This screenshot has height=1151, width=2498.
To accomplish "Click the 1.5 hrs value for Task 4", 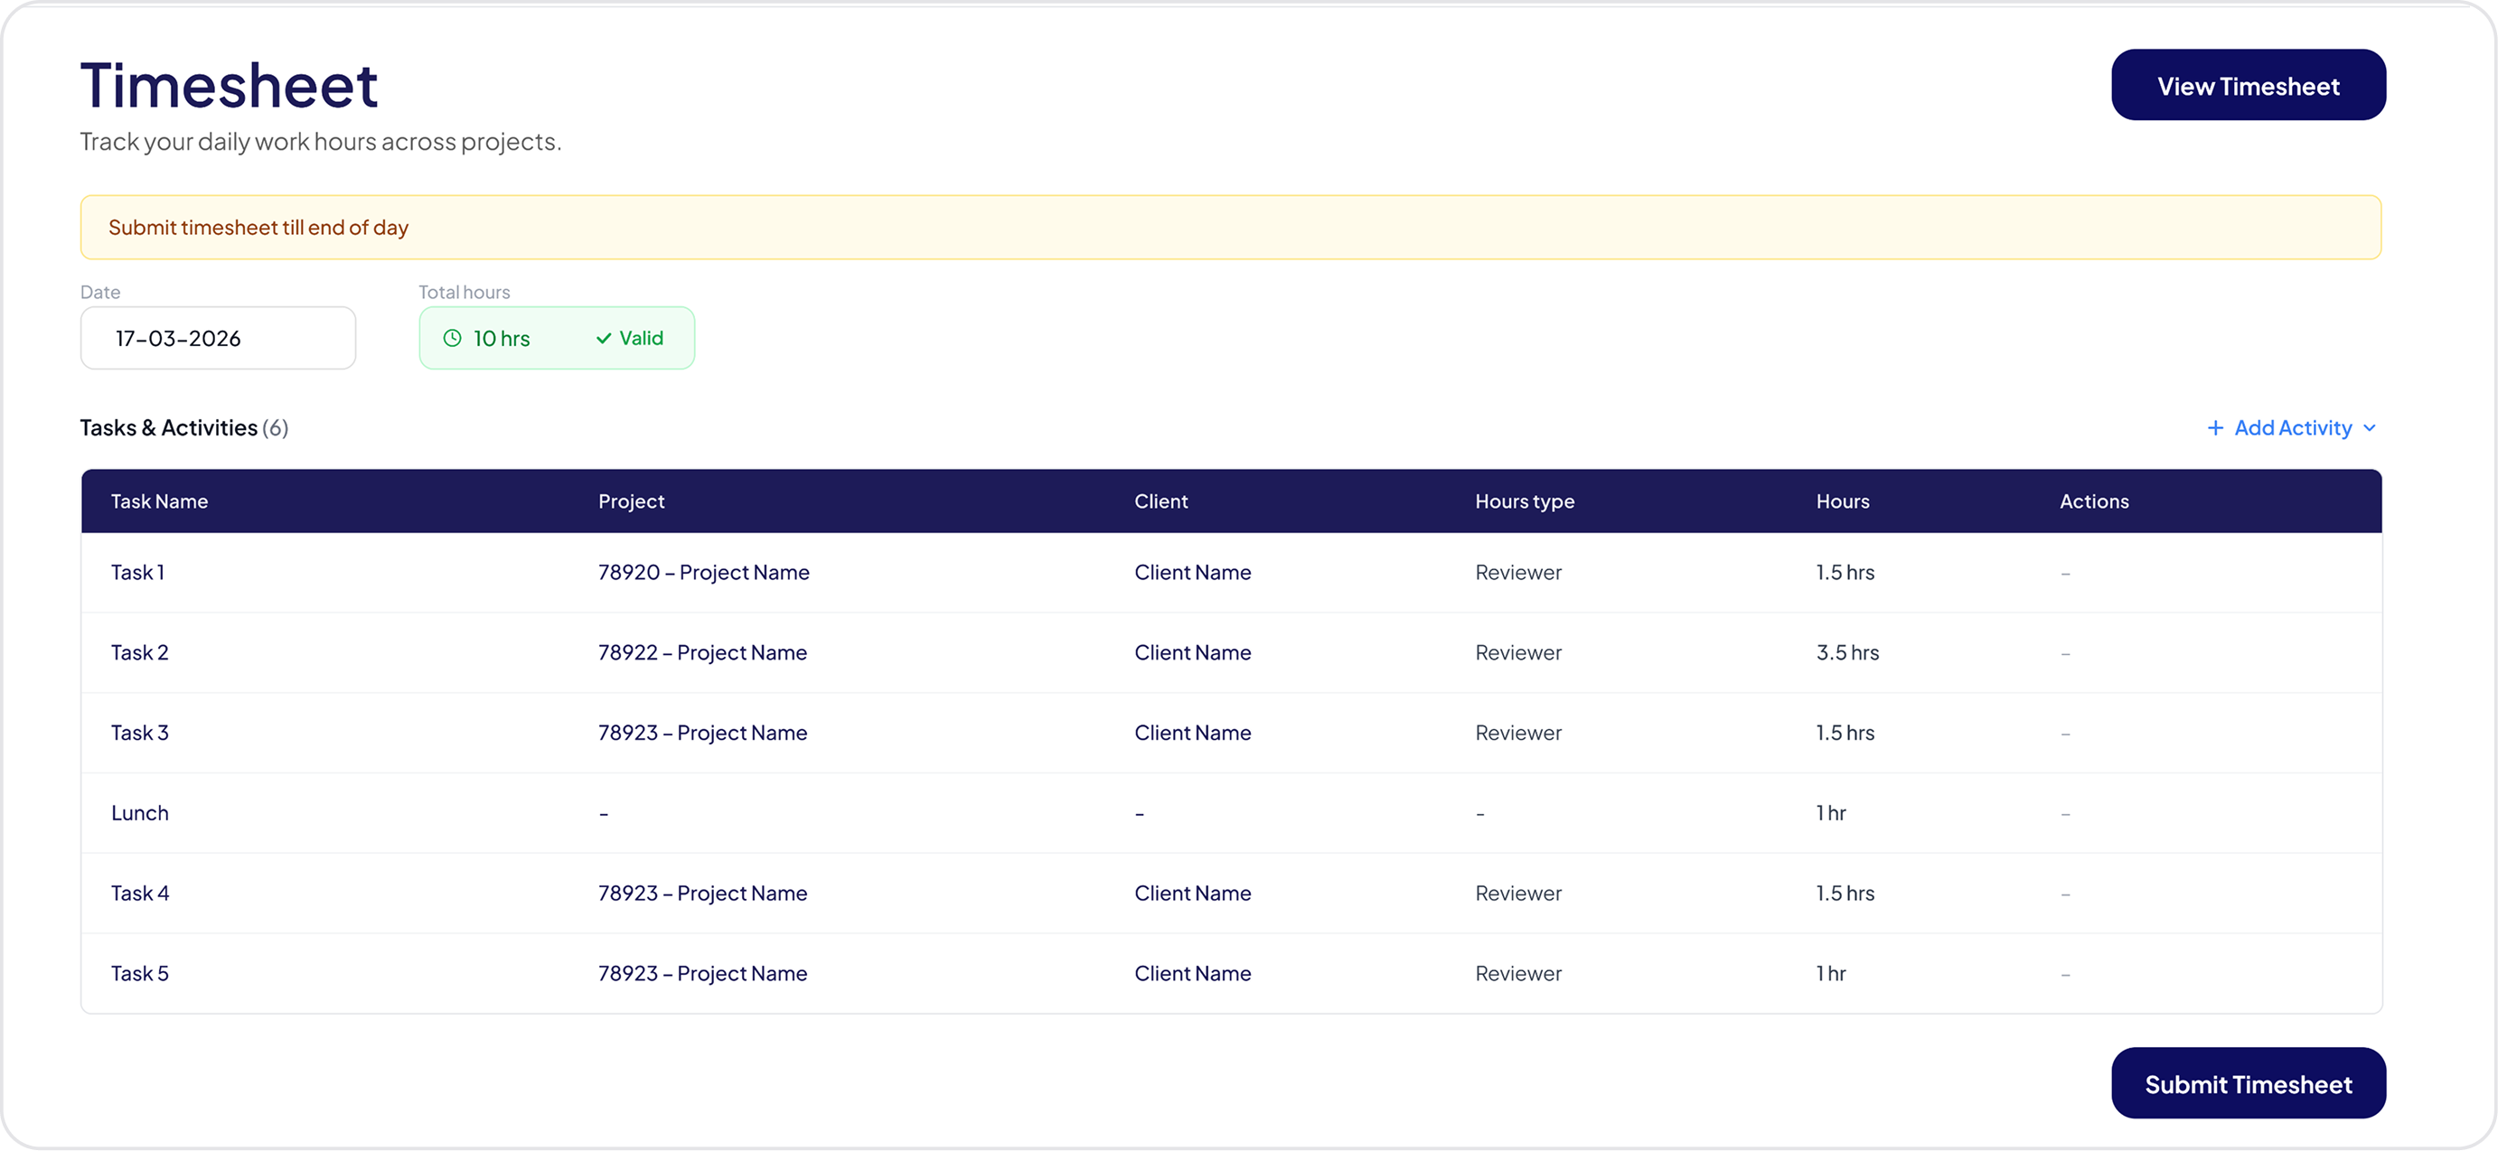I will (x=1845, y=894).
